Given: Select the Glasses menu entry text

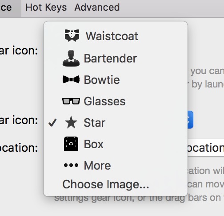Looking at the screenshot, I should coord(104,101).
